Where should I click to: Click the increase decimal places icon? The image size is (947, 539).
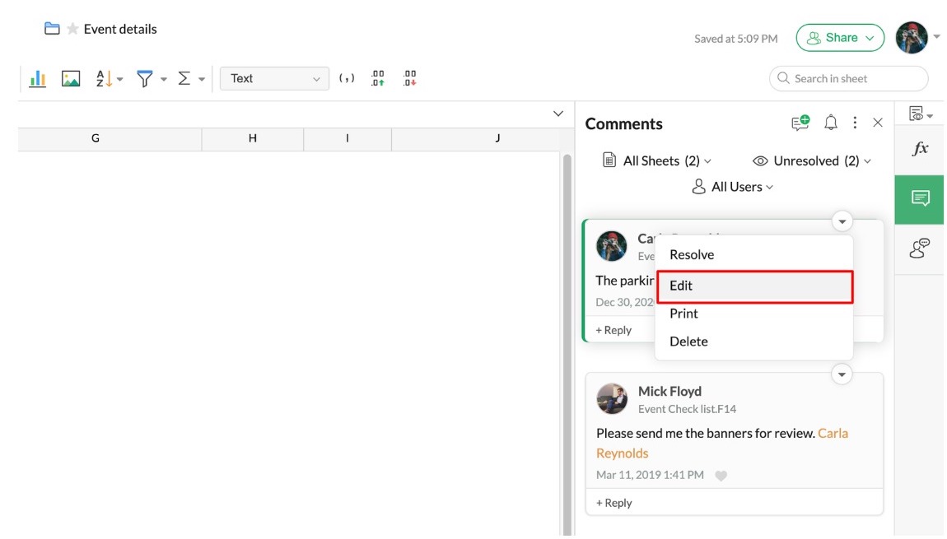pyautogui.click(x=378, y=79)
